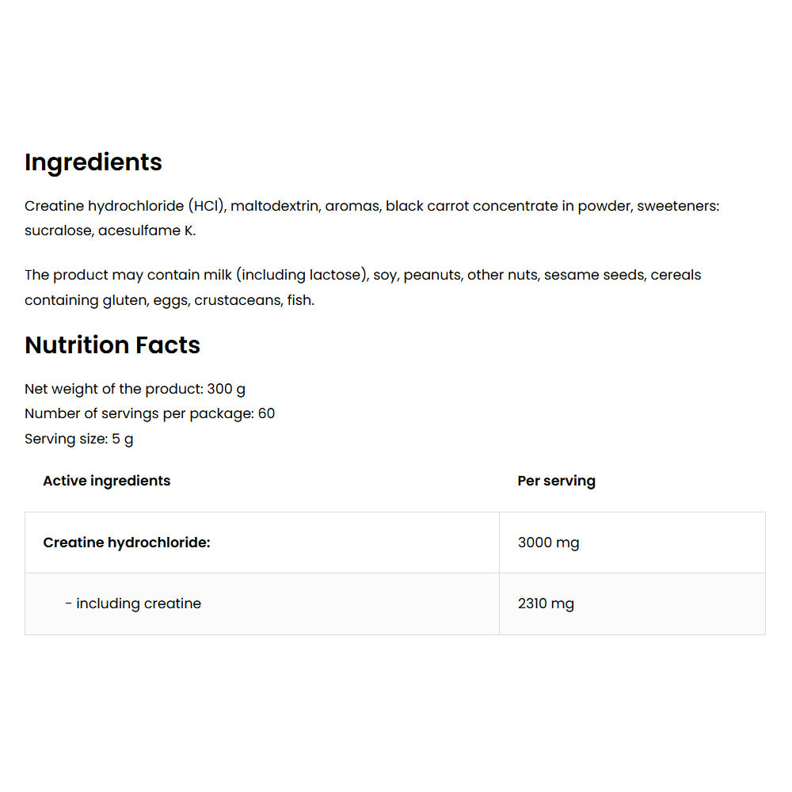Select the including creatine table row label
The image size is (792, 792).
pyautogui.click(x=133, y=604)
